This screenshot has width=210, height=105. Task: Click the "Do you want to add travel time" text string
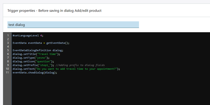(76, 69)
